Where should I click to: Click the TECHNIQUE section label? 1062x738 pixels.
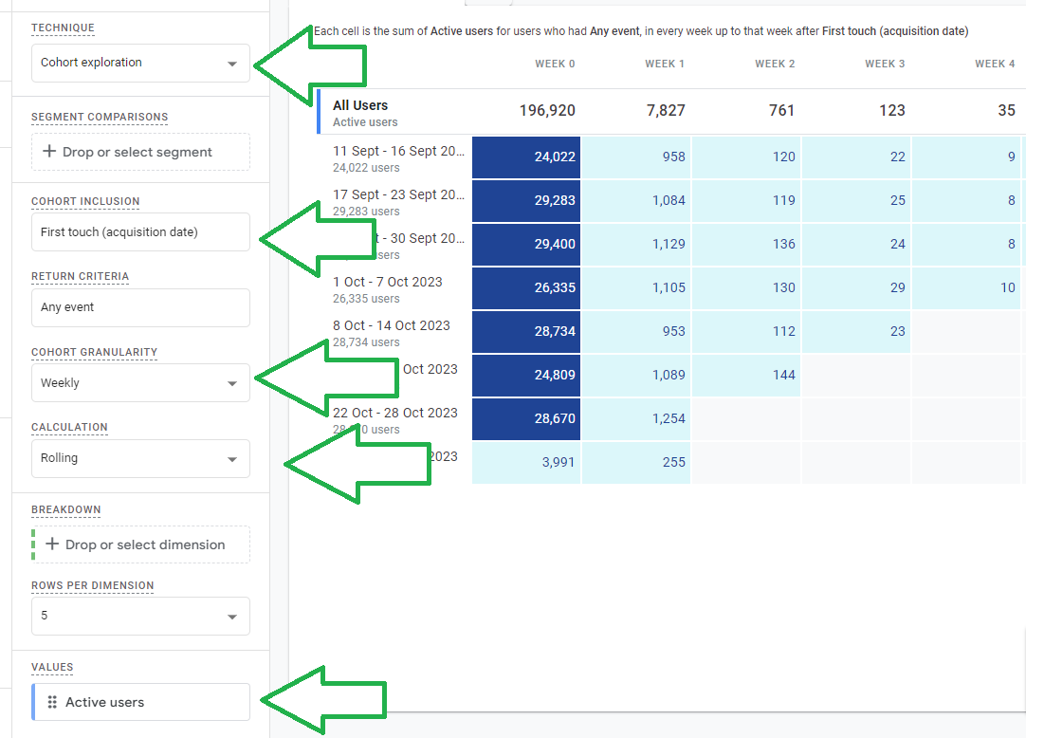coord(63,28)
